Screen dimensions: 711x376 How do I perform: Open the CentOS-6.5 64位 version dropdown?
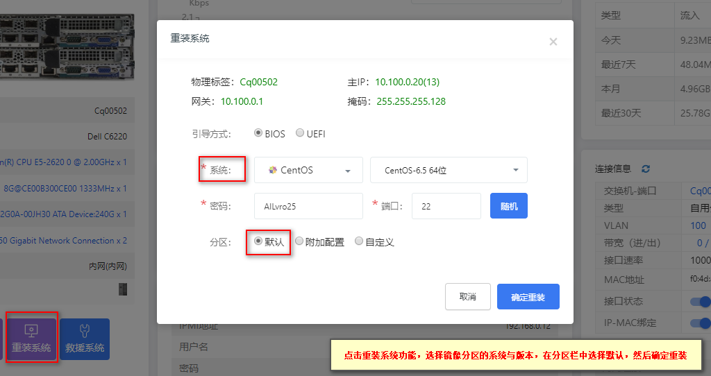[x=449, y=170]
